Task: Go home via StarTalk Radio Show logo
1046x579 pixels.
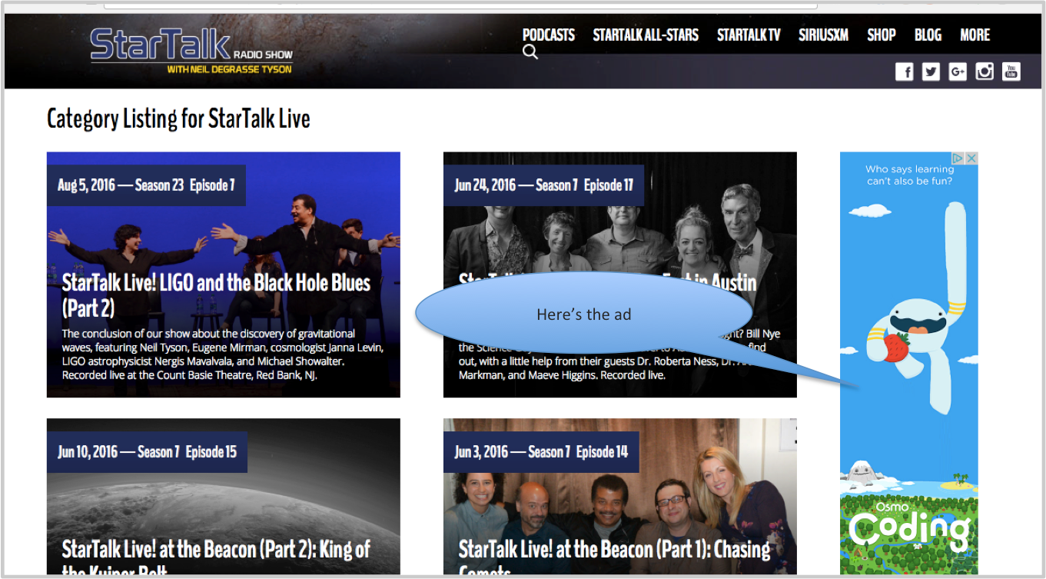Action: point(191,51)
